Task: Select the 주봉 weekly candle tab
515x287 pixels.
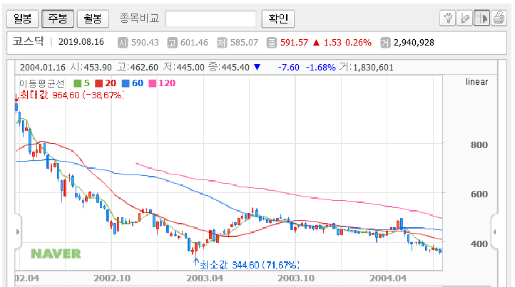Action: coord(58,19)
